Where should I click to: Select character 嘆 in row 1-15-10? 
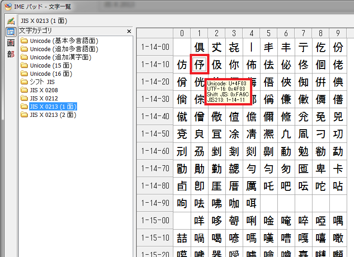click(269, 238)
